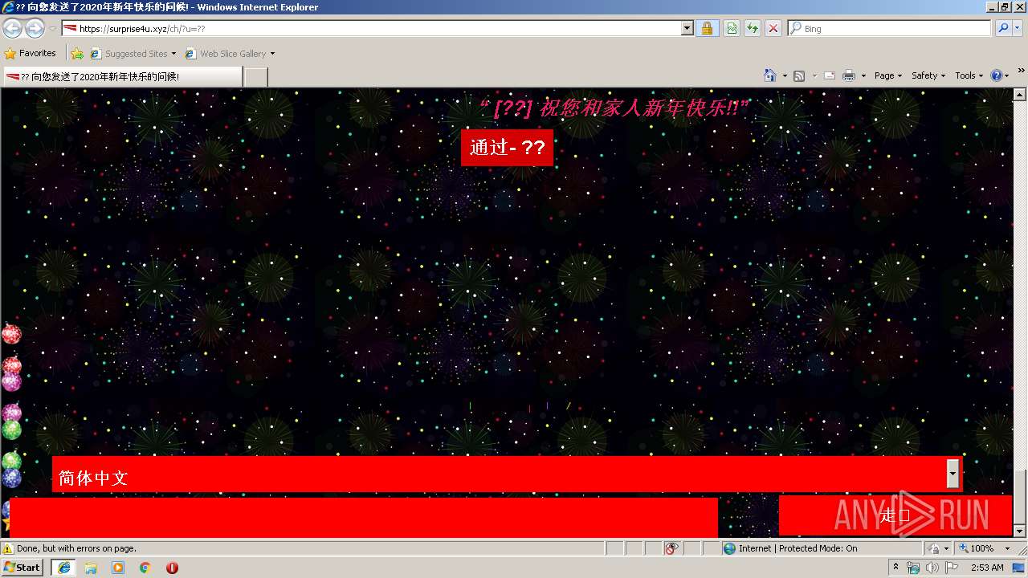Refresh the page with green arrows

[753, 28]
